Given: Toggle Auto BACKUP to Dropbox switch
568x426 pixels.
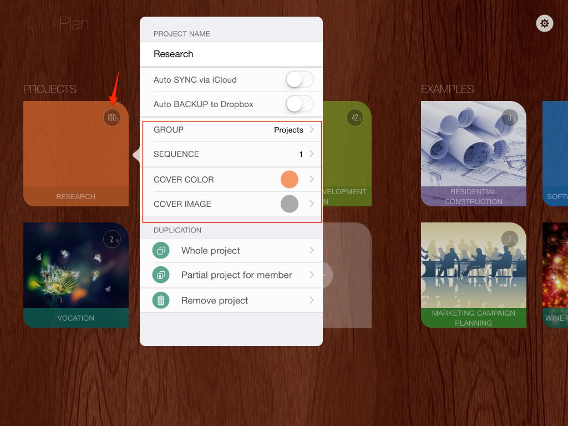Looking at the screenshot, I should [300, 104].
